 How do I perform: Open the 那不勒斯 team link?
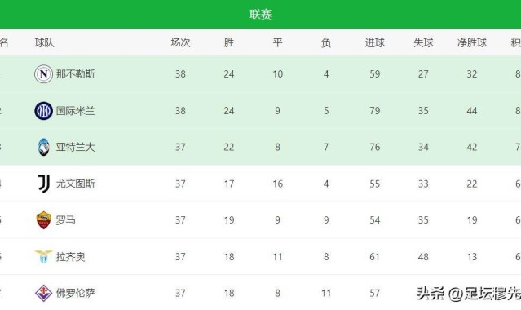[x=76, y=74]
